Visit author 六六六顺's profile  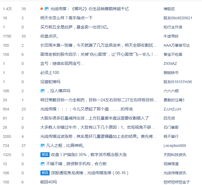pos(171,91)
